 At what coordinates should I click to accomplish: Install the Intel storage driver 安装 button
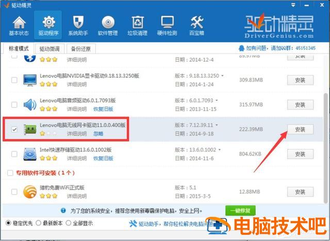pyautogui.click(x=300, y=154)
